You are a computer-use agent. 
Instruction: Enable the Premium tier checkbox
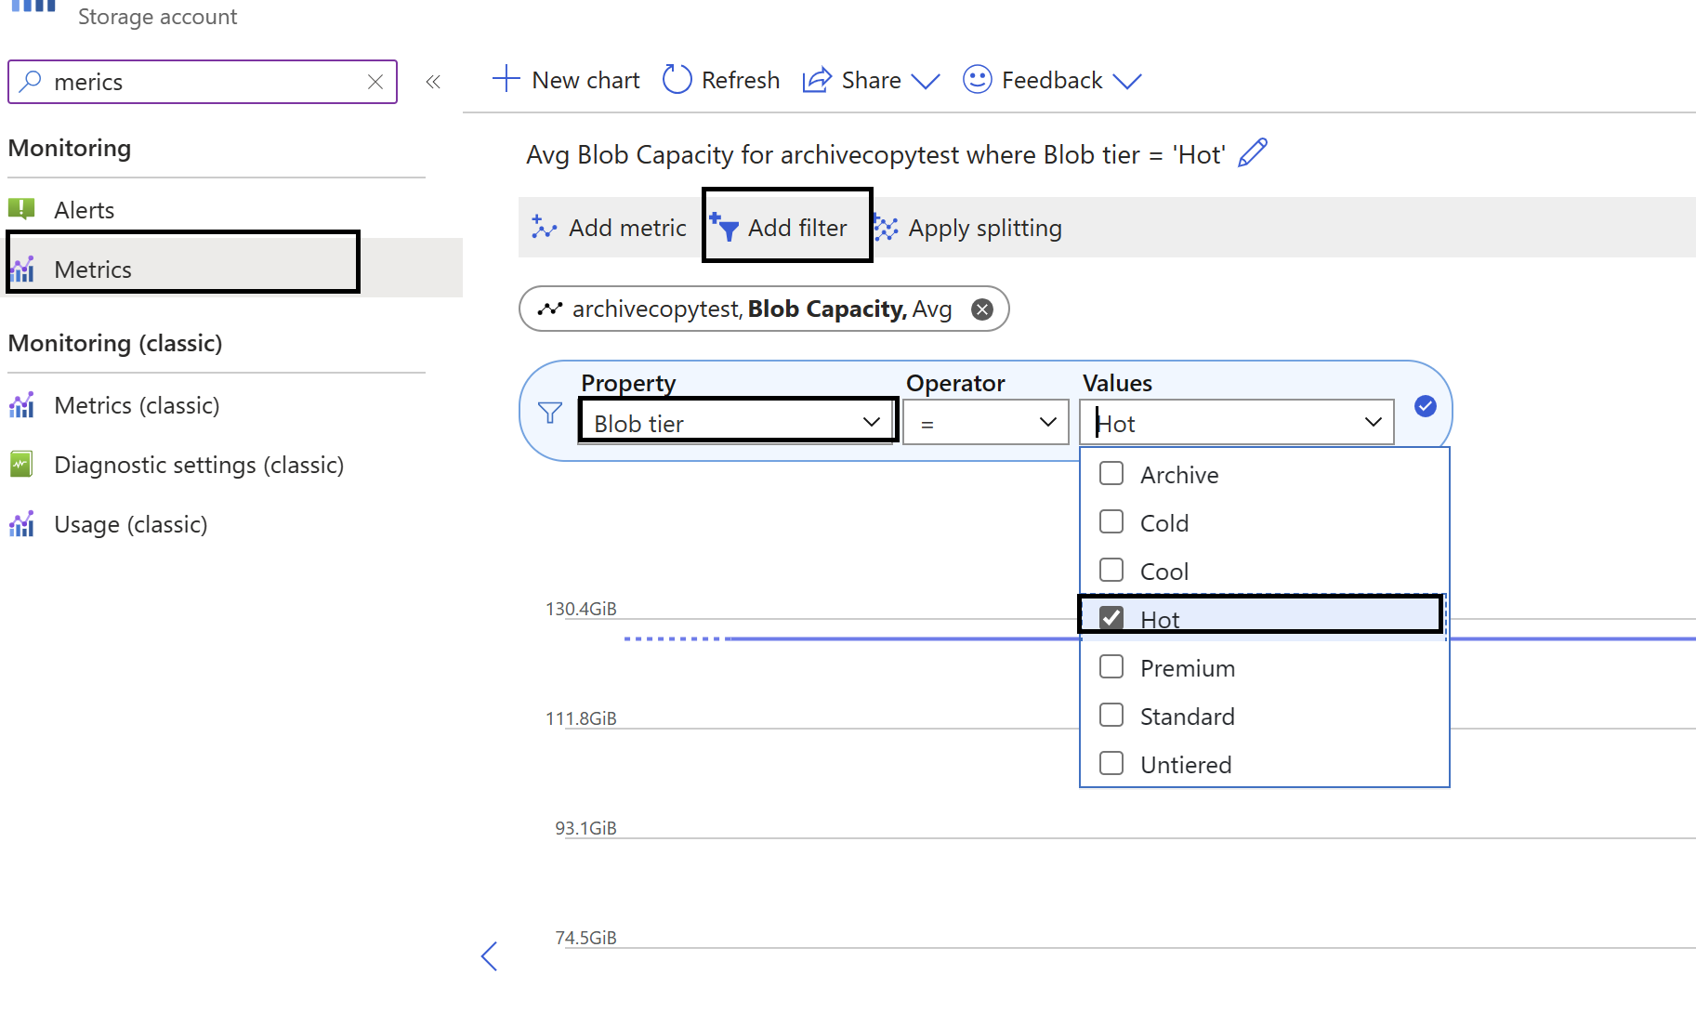[1111, 666]
